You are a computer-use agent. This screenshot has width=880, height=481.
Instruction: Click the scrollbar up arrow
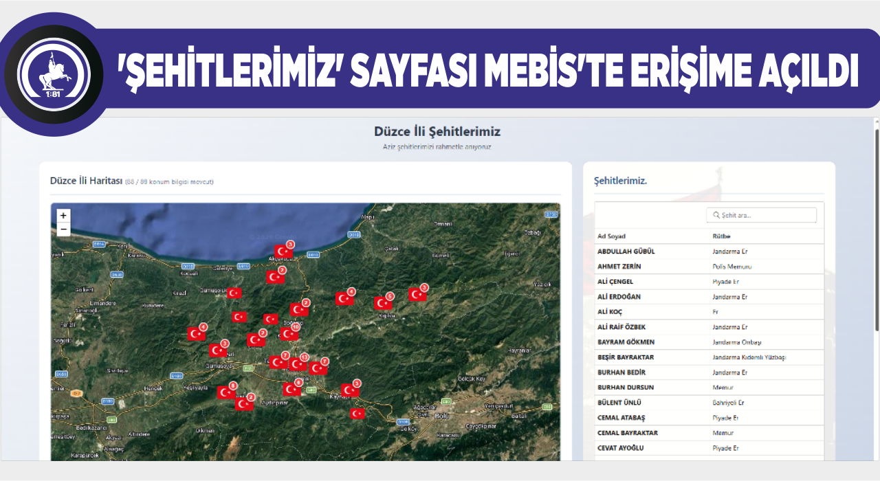(x=876, y=122)
